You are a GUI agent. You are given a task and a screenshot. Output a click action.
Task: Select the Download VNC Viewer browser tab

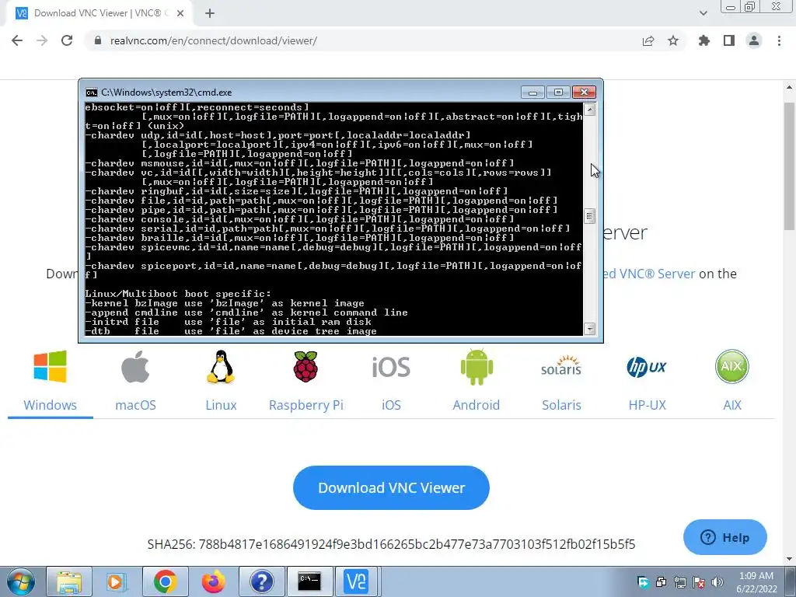click(99, 14)
